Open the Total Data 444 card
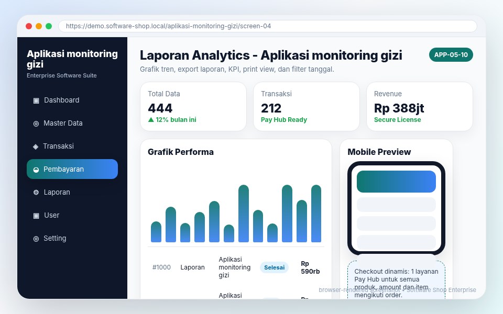Image resolution: width=503 pixels, height=314 pixels. pyautogui.click(x=193, y=106)
